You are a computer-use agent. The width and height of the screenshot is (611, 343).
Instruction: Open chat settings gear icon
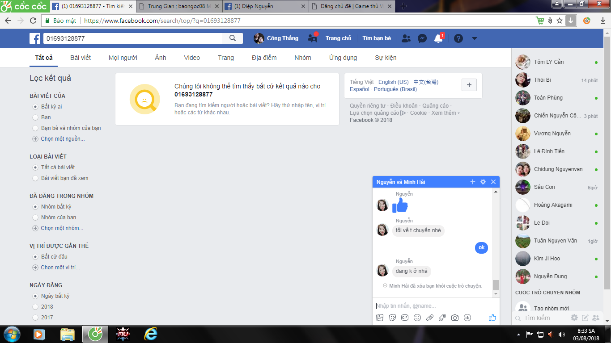(x=483, y=182)
